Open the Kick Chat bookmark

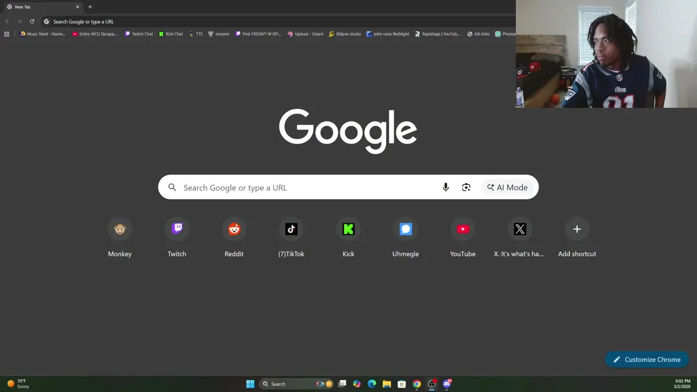point(171,34)
